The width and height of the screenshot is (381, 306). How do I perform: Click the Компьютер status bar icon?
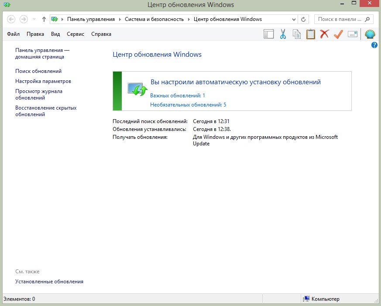pyautogui.click(x=306, y=299)
